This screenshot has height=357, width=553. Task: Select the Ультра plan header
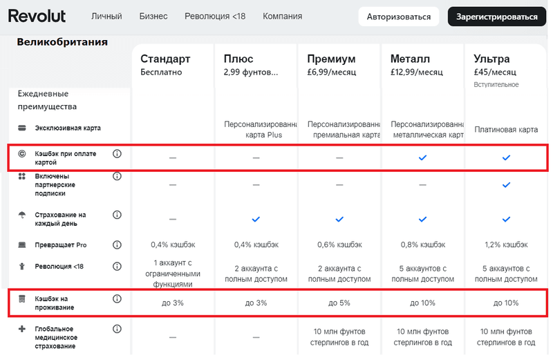(x=491, y=59)
